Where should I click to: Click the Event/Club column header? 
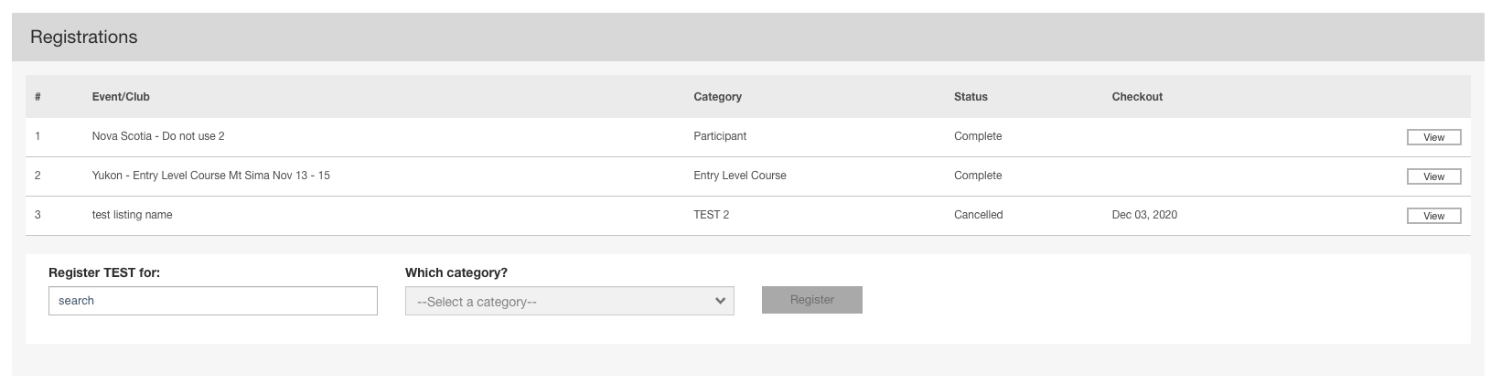click(121, 97)
